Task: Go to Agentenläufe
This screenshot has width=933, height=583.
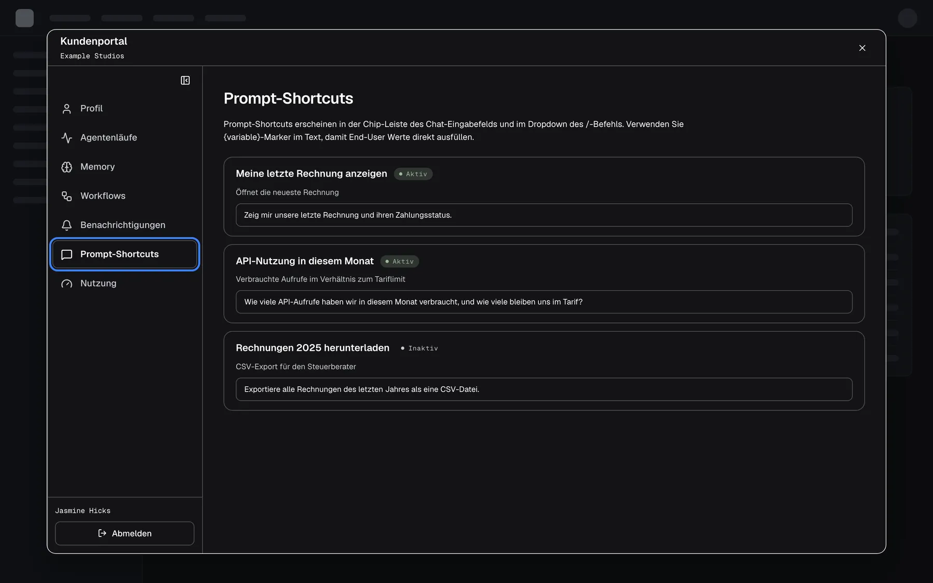Action: click(125, 137)
